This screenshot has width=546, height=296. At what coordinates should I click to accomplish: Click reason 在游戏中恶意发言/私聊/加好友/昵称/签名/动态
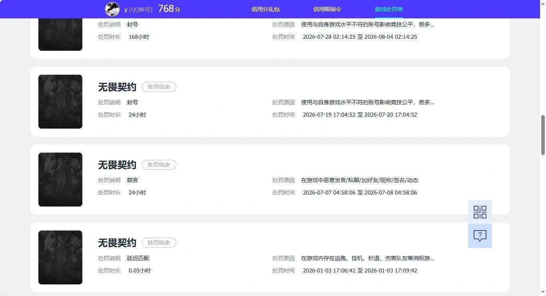(360, 180)
